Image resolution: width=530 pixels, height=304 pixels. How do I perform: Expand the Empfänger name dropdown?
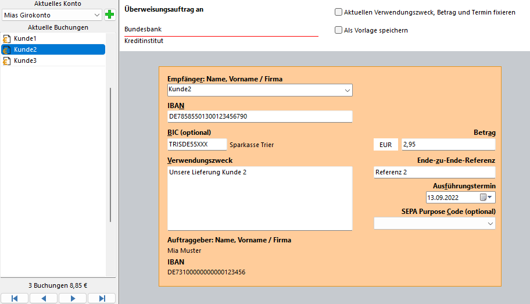(347, 90)
